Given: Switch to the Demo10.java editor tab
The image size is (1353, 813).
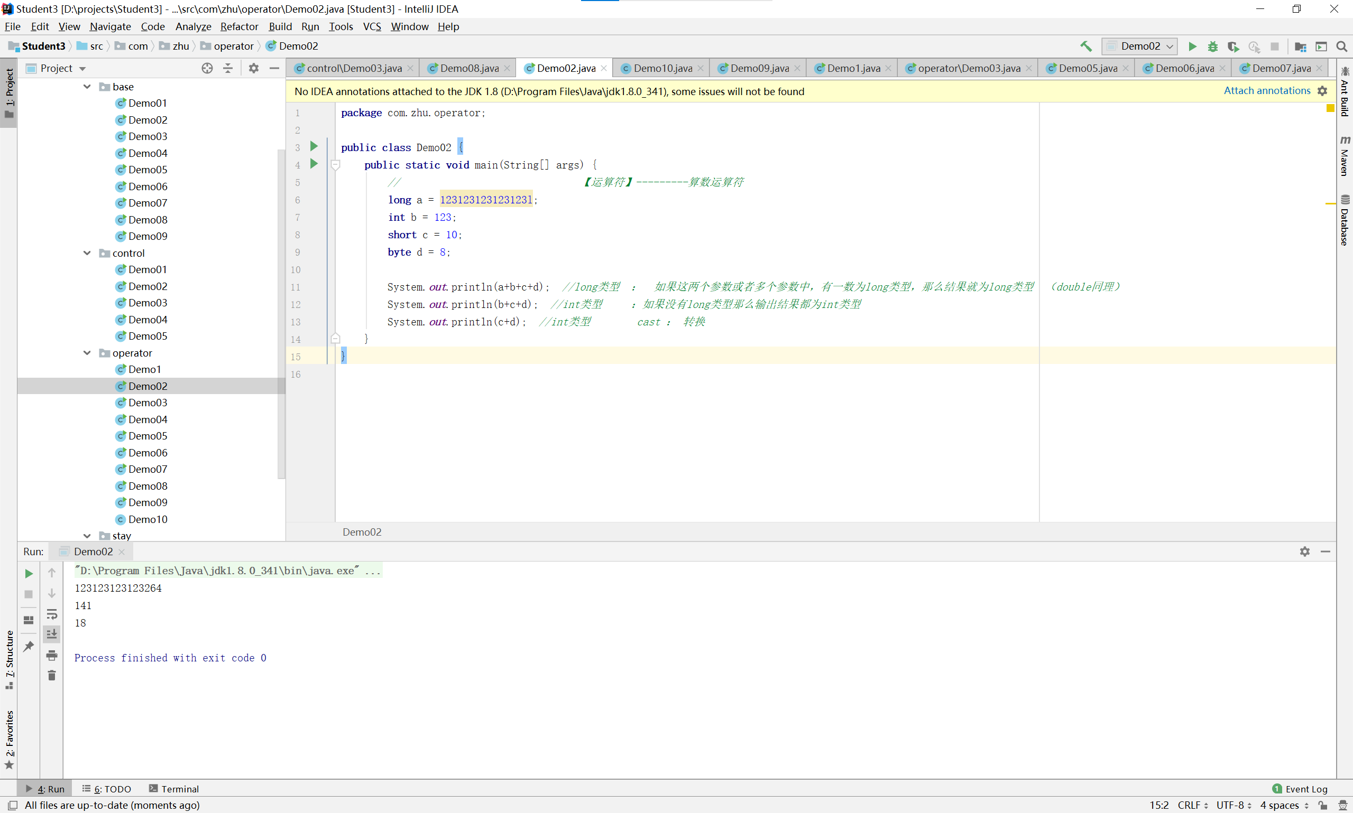Looking at the screenshot, I should [662, 68].
